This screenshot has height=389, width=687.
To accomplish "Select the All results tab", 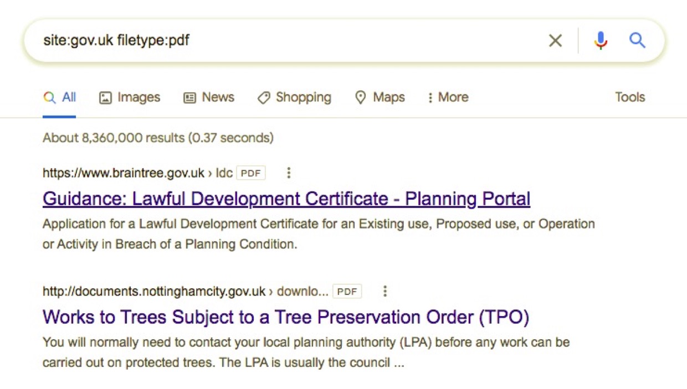I will coord(60,97).
